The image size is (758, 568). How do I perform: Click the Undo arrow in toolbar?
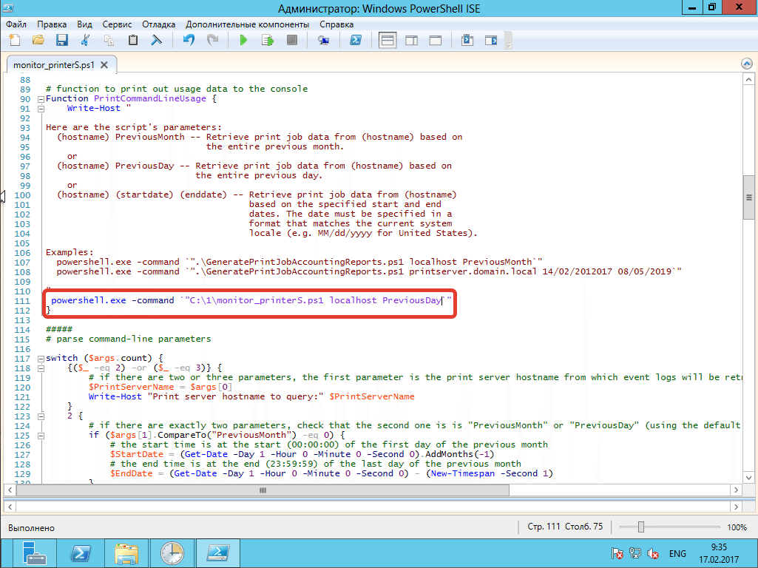point(189,40)
